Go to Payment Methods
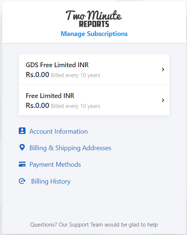Viewport: 187px width, 235px height. (55, 164)
